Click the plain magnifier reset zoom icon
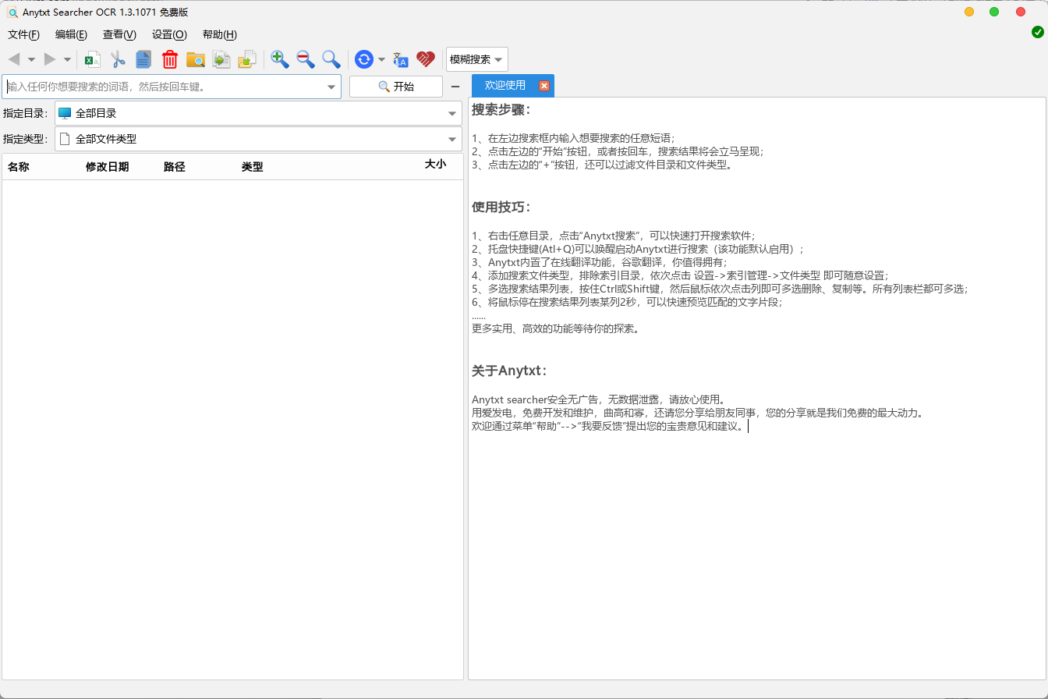1048x699 pixels. (331, 59)
